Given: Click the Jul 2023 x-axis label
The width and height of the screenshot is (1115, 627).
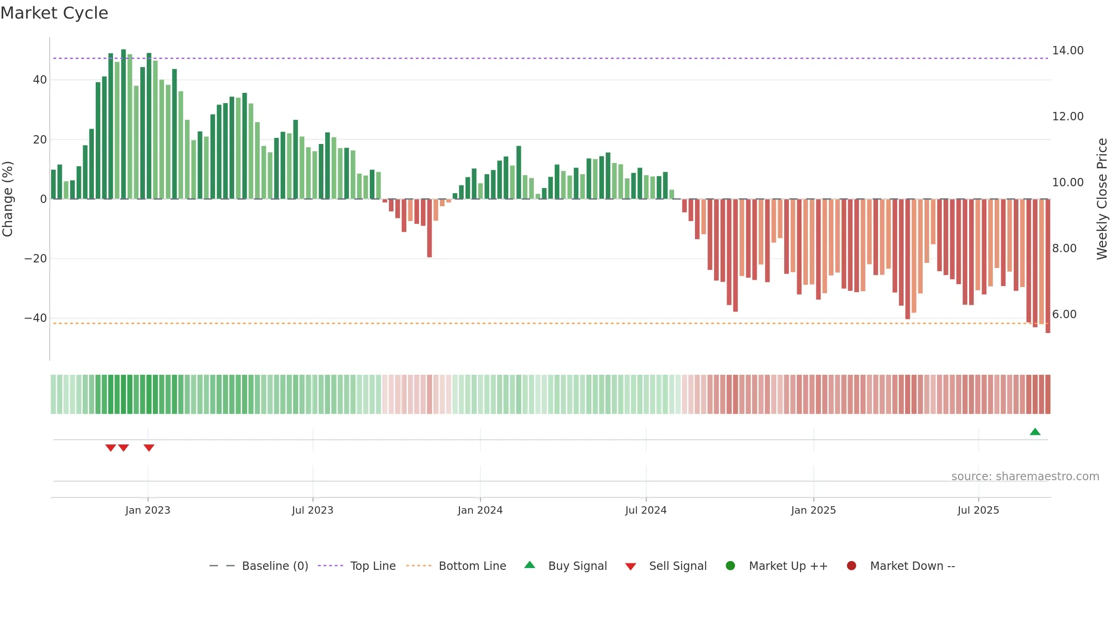Looking at the screenshot, I should click(x=313, y=510).
